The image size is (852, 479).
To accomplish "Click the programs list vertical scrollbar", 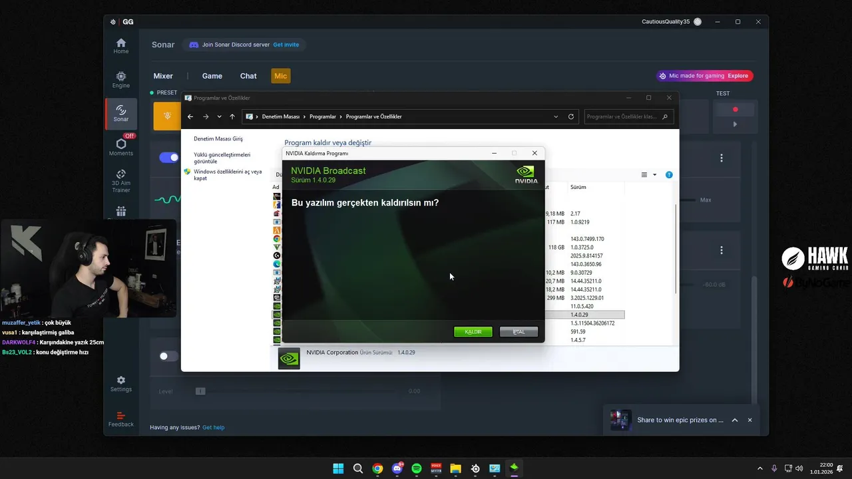I will [x=676, y=248].
